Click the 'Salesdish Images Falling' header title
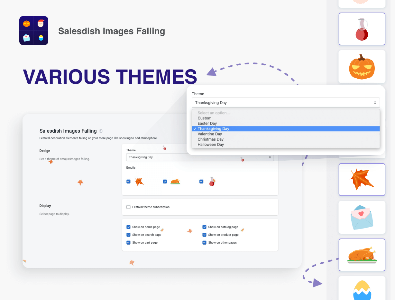This screenshot has height=300, width=395. 112,31
